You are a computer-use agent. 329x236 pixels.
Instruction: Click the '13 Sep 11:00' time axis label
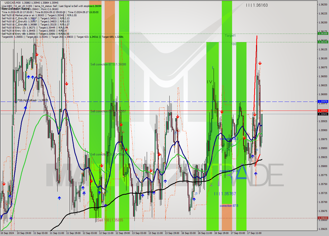[156, 233]
